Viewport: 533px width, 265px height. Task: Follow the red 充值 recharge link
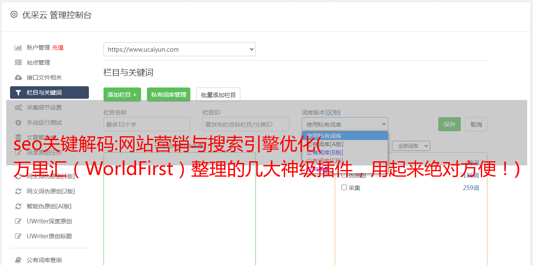[x=58, y=47]
